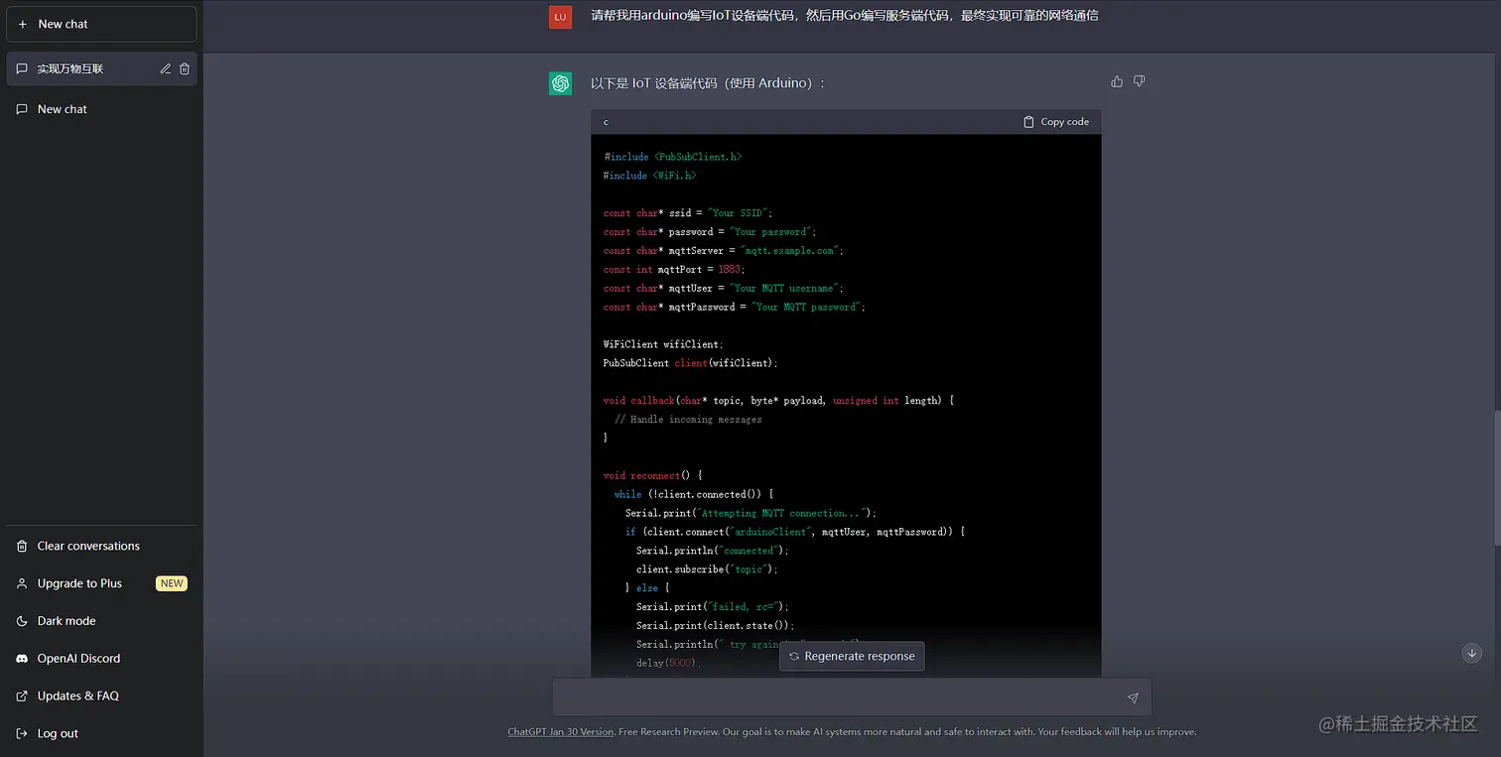Click the comment '// Handle incoming messages'
Screen dimensions: 1501x757
pyautogui.click(x=688, y=420)
